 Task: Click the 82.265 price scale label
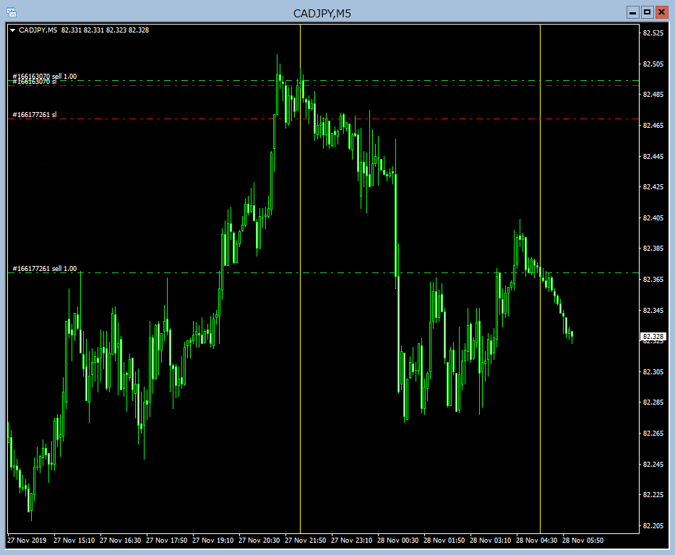click(653, 434)
